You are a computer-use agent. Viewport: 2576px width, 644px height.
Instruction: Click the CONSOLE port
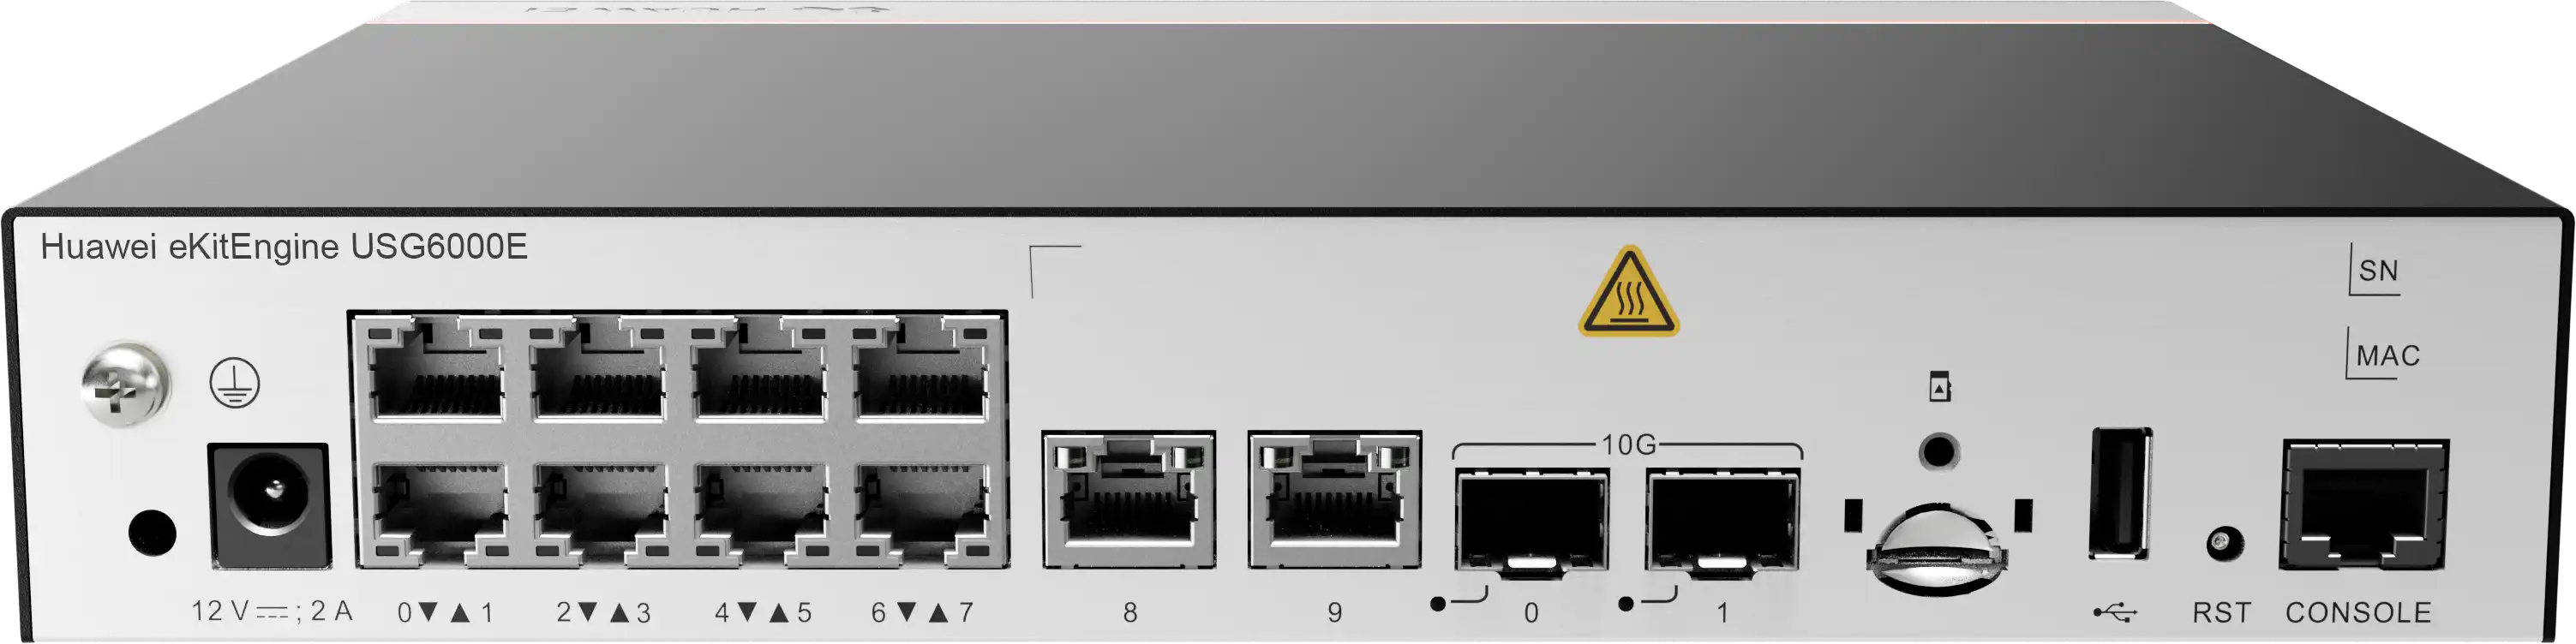point(2364,505)
